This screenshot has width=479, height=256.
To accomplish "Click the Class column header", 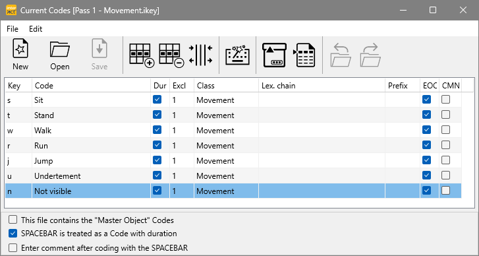I will click(227, 86).
